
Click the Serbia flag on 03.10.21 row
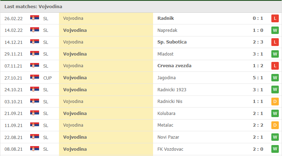point(34,101)
